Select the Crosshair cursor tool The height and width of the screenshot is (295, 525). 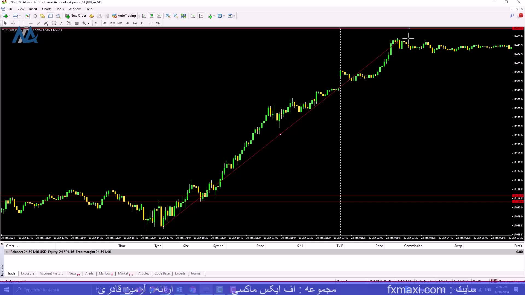13,23
